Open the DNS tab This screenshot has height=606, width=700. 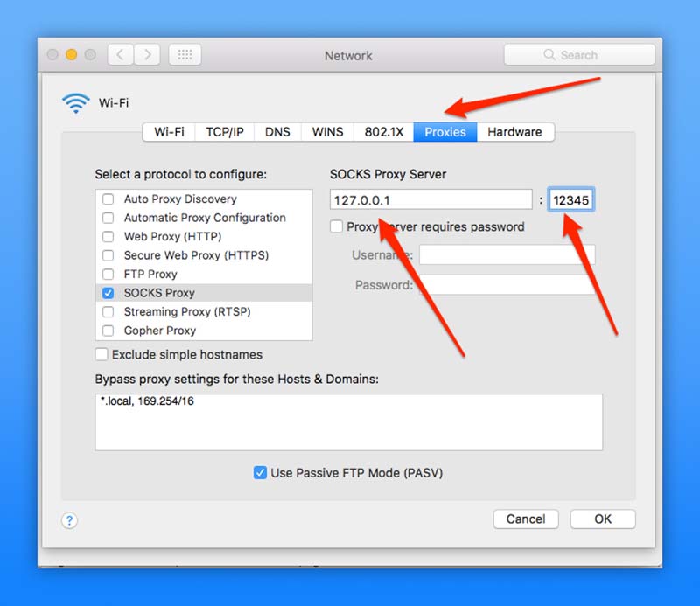[x=276, y=132]
